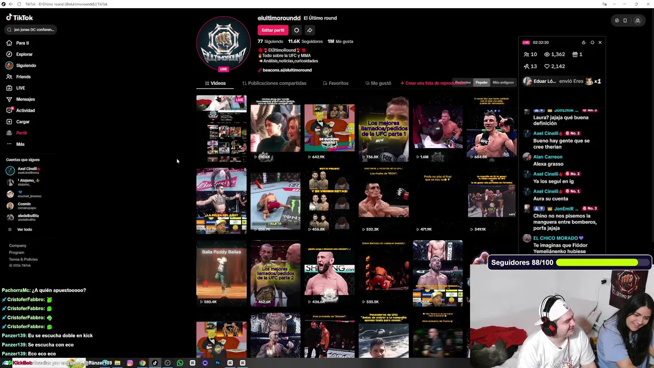Open the LIVE section in sidebar

point(15,88)
